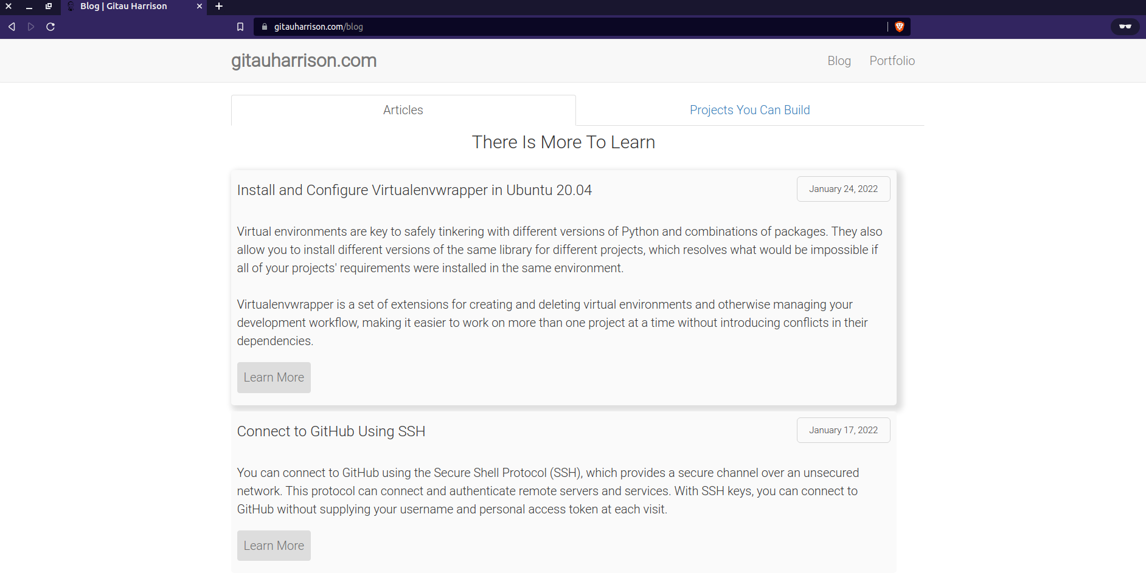This screenshot has width=1146, height=576.
Task: Close the Blog | Gitau Harrison tab
Action: [199, 6]
